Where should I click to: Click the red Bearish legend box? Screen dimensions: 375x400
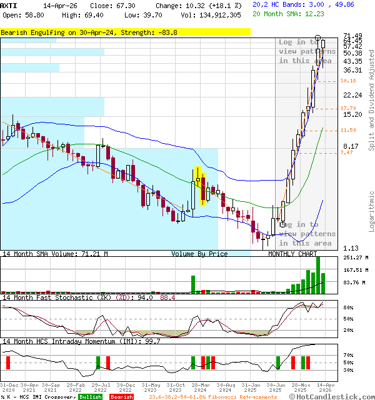pos(121,397)
